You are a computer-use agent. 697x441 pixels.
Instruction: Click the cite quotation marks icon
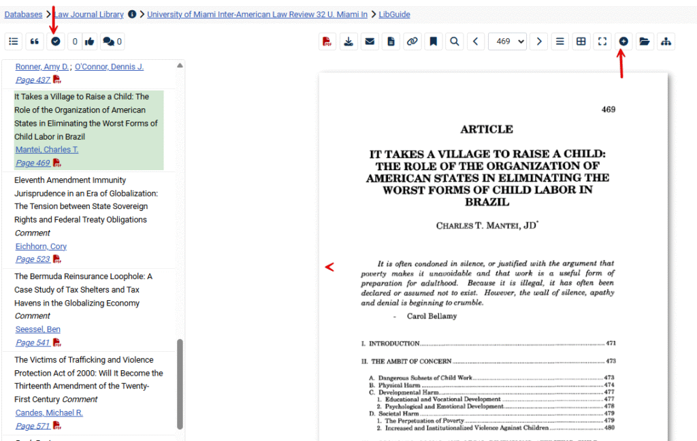(35, 42)
